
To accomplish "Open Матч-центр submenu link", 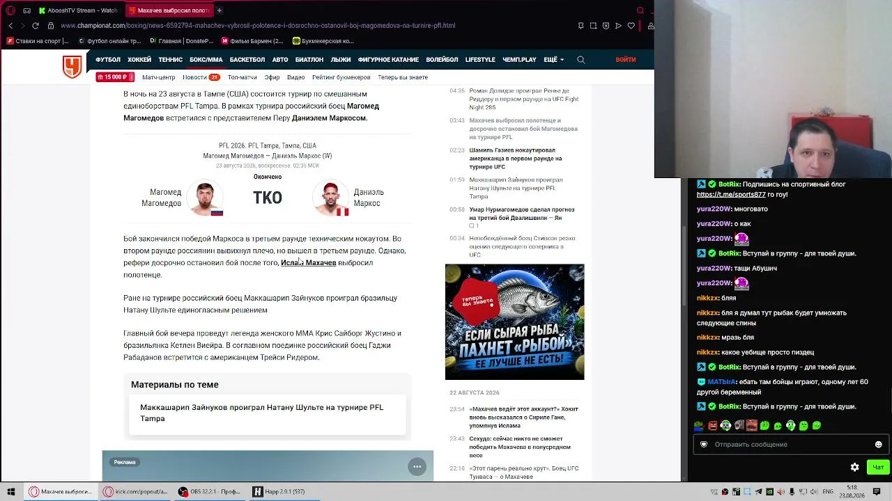I will click(158, 77).
